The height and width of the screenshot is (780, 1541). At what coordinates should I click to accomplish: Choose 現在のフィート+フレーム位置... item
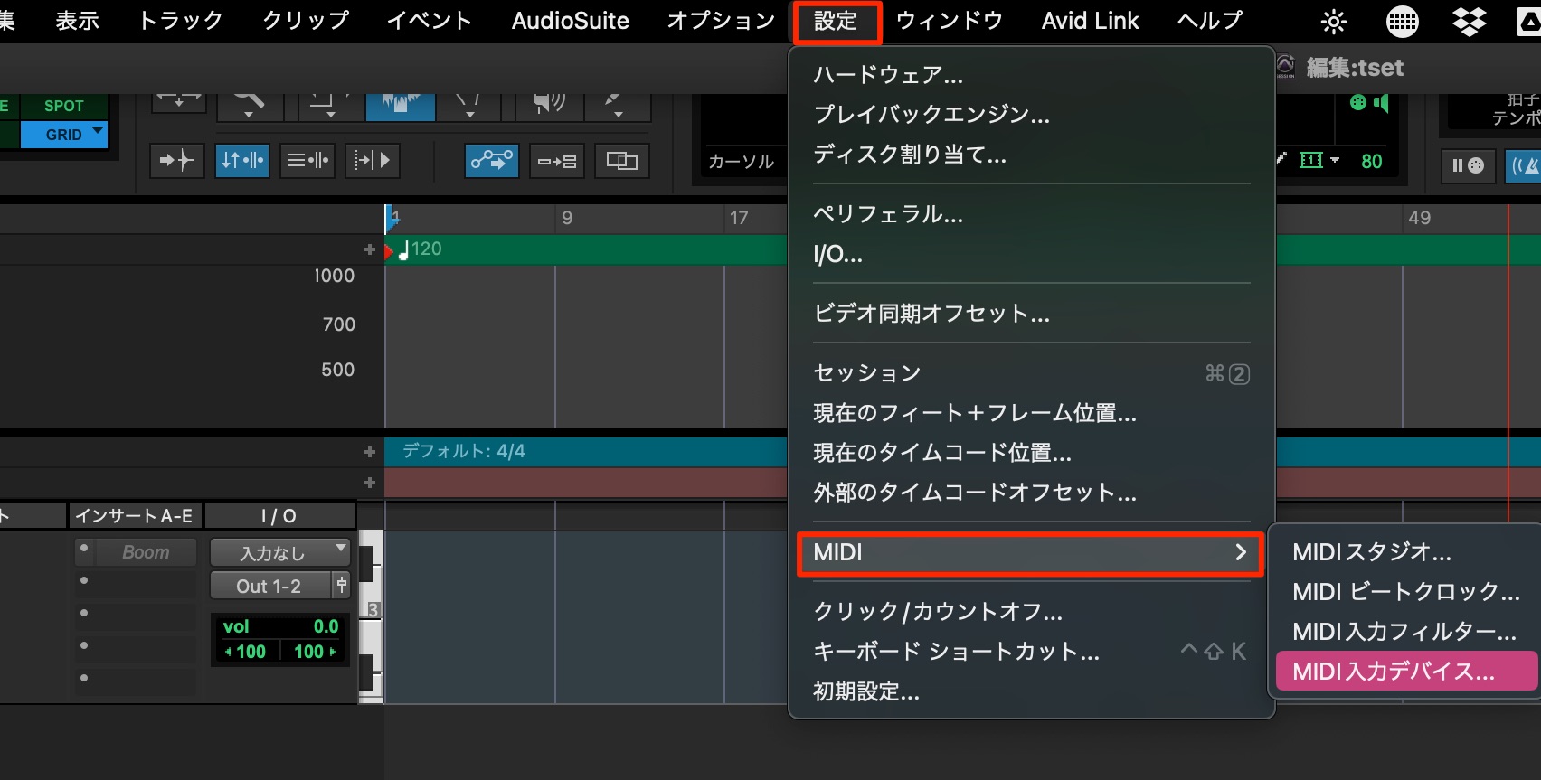point(1032,413)
